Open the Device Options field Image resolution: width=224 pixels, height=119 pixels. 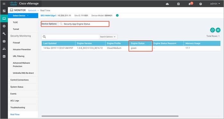point(84,24)
